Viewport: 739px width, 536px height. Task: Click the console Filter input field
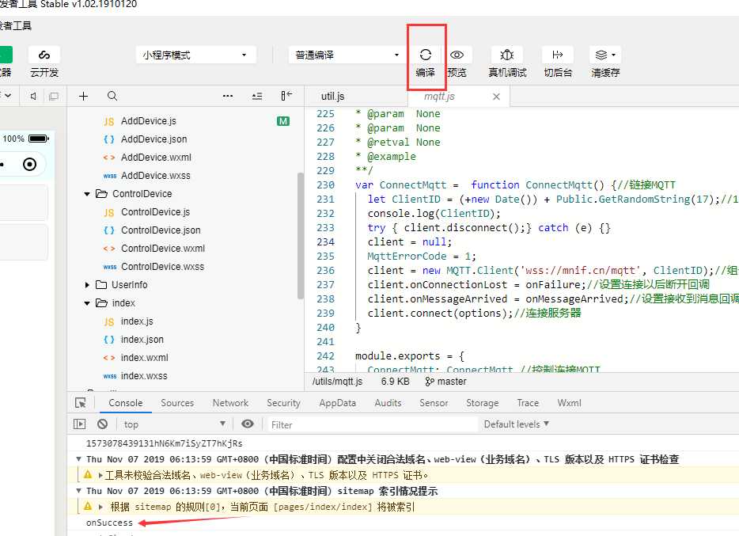coord(373,424)
